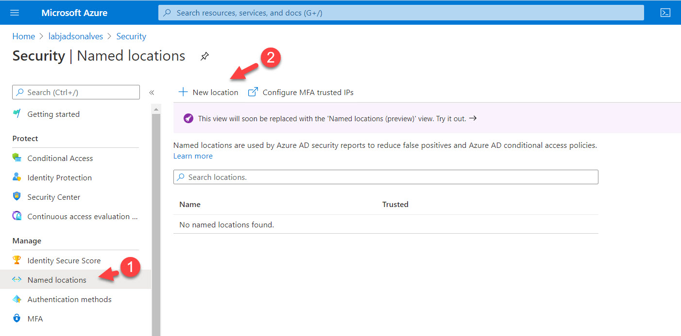Open Continuous access evaluation item
Screen dimensions: 681x336
coord(78,216)
